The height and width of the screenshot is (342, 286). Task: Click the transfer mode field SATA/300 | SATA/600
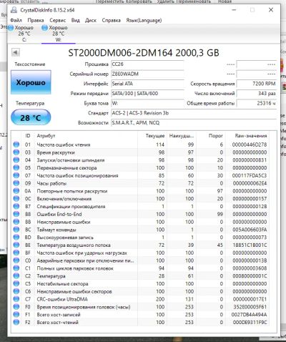[x=147, y=94]
